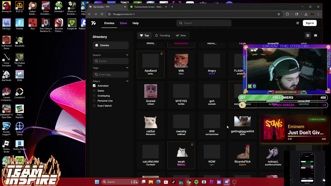The image size is (331, 186).
Task: Open the ApuBand emote card
Action: tap(151, 64)
